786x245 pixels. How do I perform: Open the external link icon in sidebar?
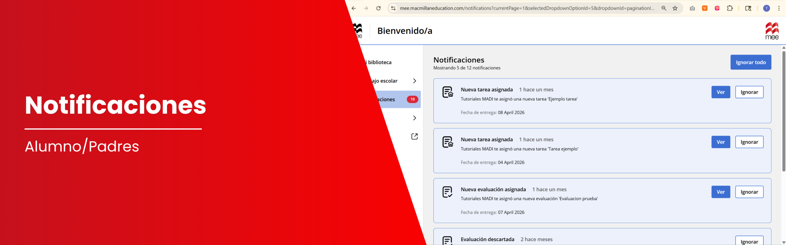point(414,136)
